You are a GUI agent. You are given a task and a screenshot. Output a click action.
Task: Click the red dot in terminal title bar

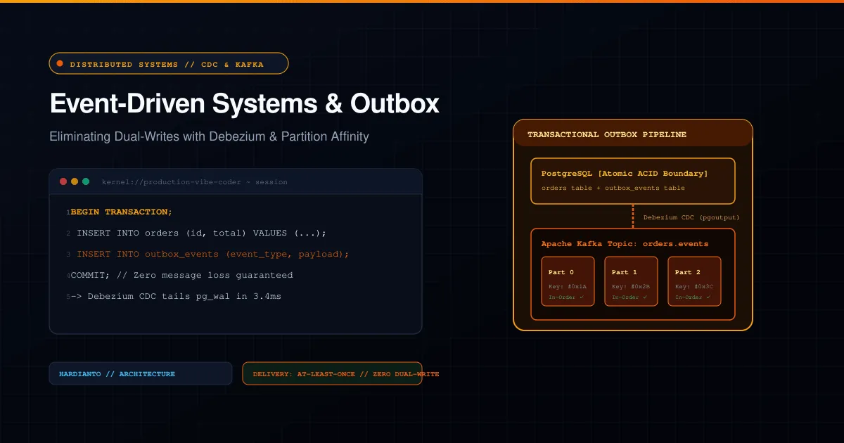tap(63, 181)
